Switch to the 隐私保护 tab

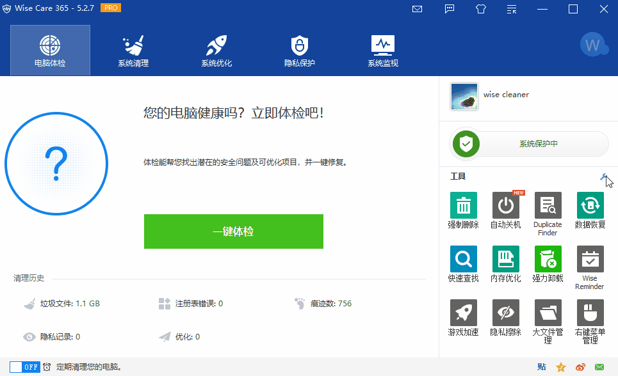pos(299,50)
